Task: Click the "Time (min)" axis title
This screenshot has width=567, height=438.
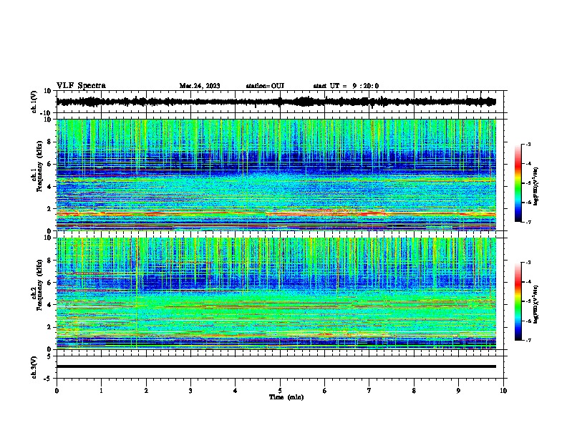Action: click(286, 397)
